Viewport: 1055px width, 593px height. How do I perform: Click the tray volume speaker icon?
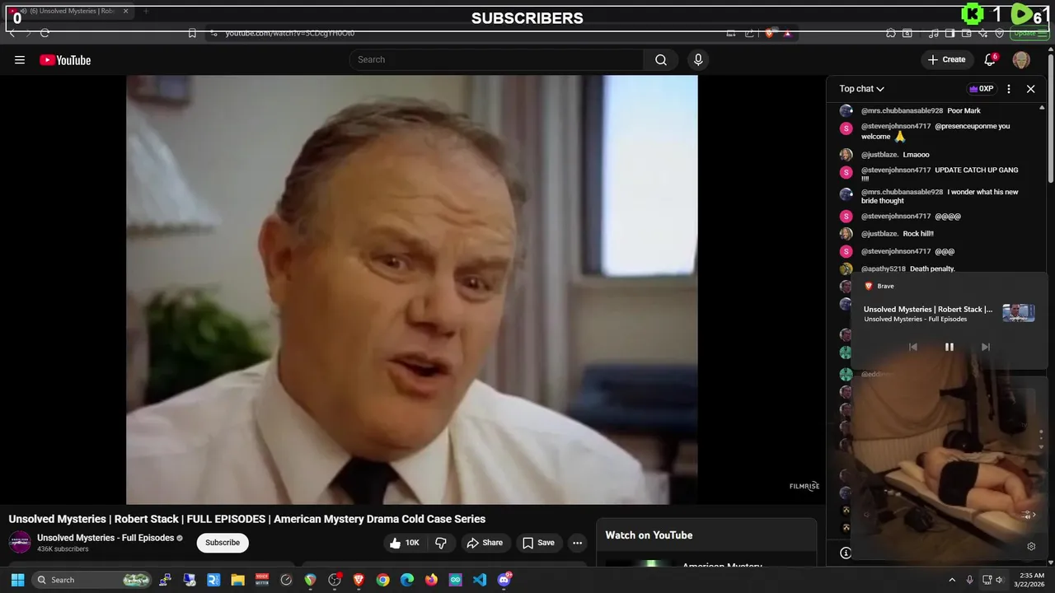coord(1000,580)
